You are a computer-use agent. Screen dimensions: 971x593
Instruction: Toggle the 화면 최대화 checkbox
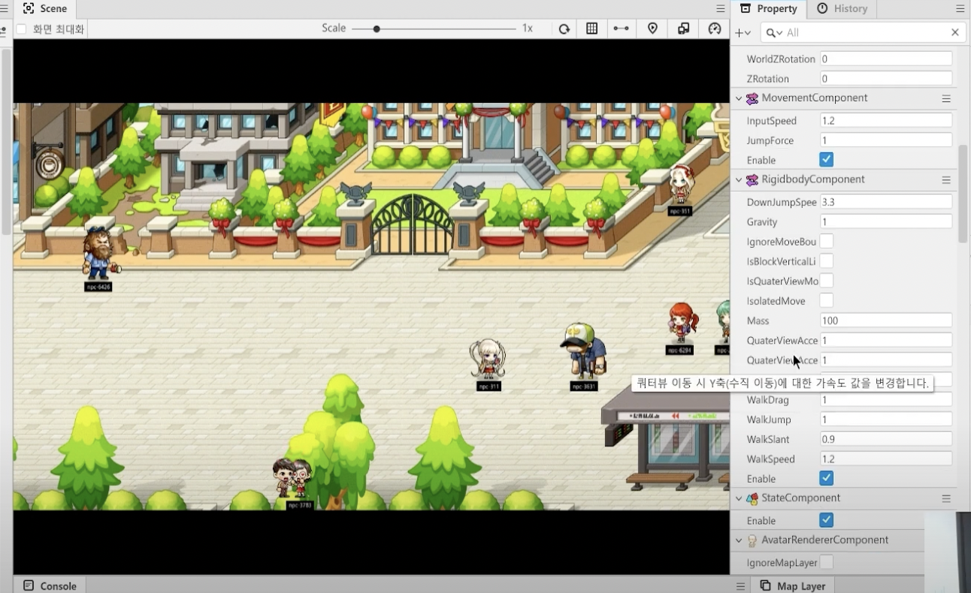point(21,29)
